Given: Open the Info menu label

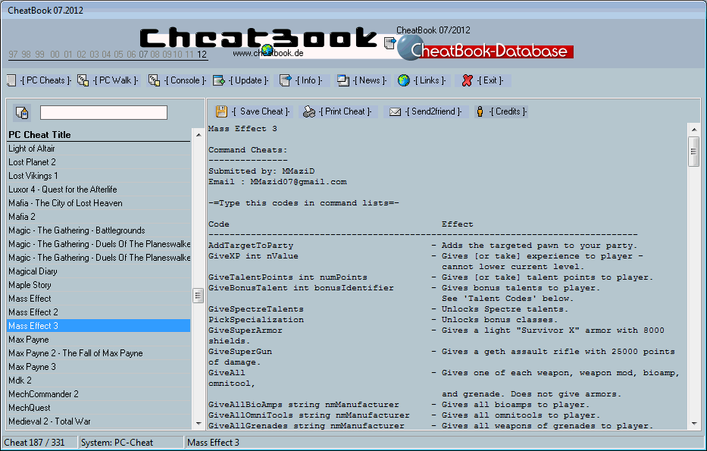Looking at the screenshot, I should pos(309,81).
